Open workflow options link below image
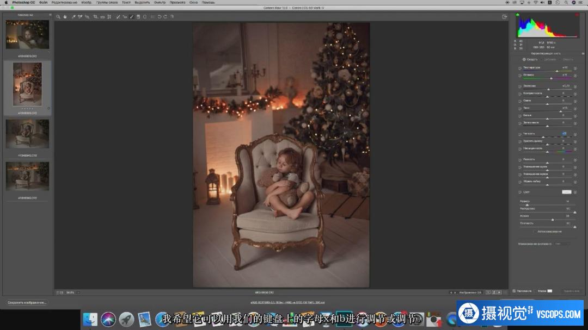Screen dimensions: 588x330 pos(287,302)
